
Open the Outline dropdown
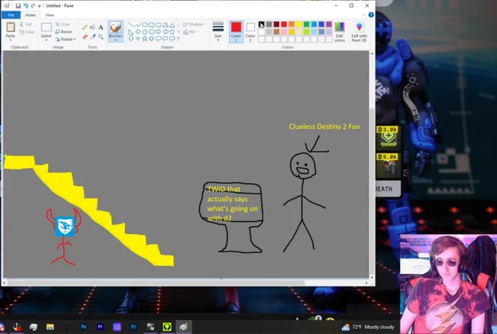194,24
